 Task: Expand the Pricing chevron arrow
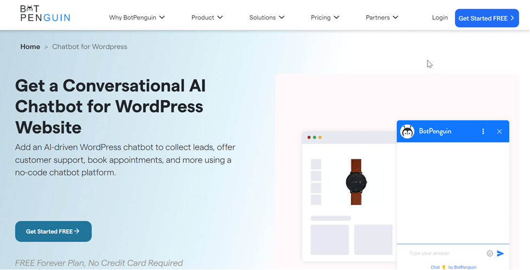click(x=336, y=17)
